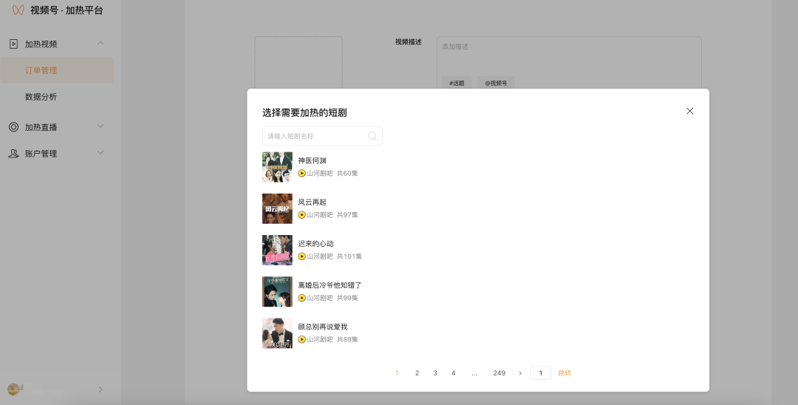Click the 跳转 jump link
Image resolution: width=798 pixels, height=405 pixels.
[x=565, y=373]
